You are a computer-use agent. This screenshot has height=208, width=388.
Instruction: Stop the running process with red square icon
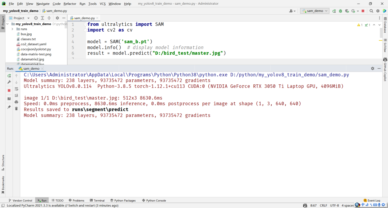coord(363,11)
